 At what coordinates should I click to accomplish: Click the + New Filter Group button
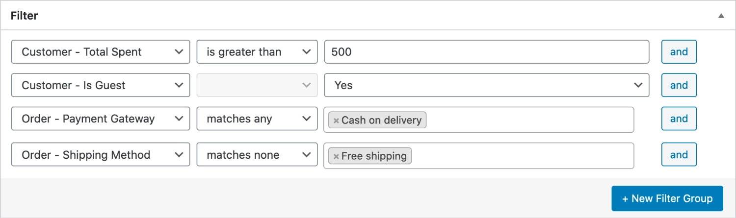coord(667,198)
